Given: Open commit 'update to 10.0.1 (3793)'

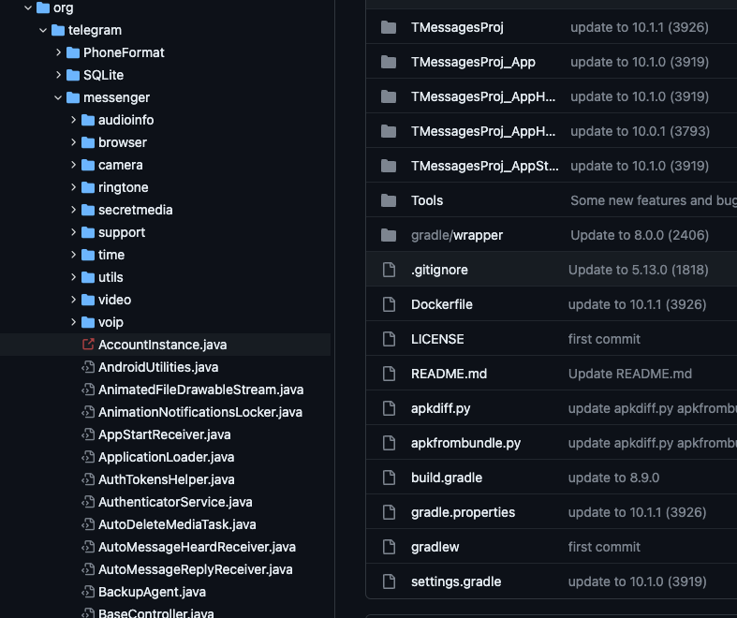Looking at the screenshot, I should [641, 131].
